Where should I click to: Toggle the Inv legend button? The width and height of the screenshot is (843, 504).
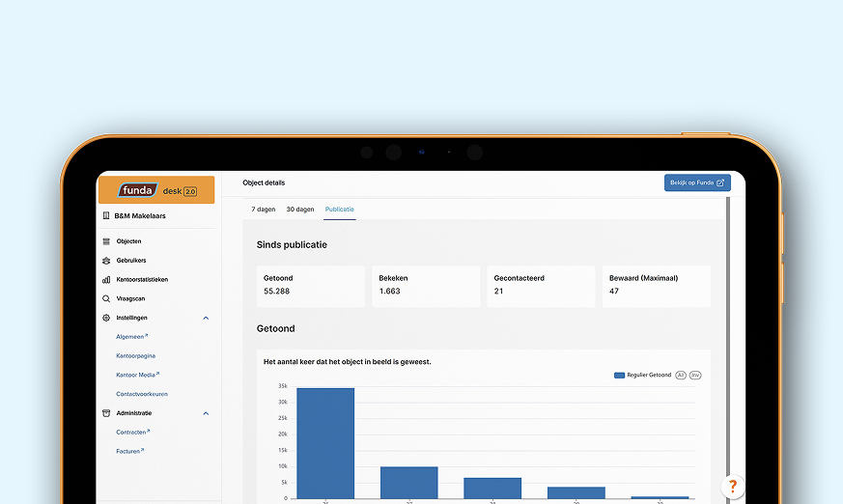coord(695,375)
